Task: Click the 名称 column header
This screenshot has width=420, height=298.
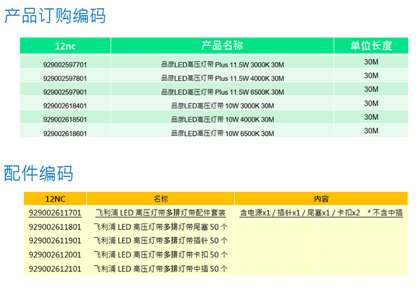Action: click(161, 199)
